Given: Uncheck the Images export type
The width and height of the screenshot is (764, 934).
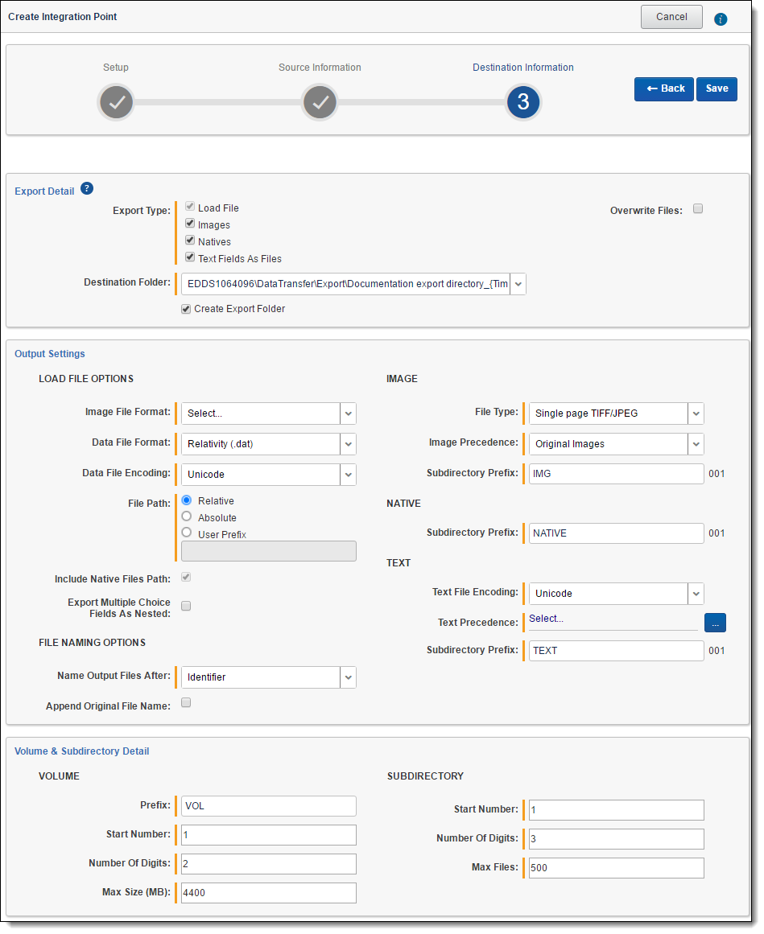Looking at the screenshot, I should tap(190, 223).
